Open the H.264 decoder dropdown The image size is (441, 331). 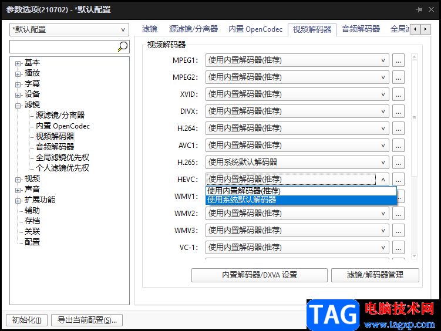297,129
